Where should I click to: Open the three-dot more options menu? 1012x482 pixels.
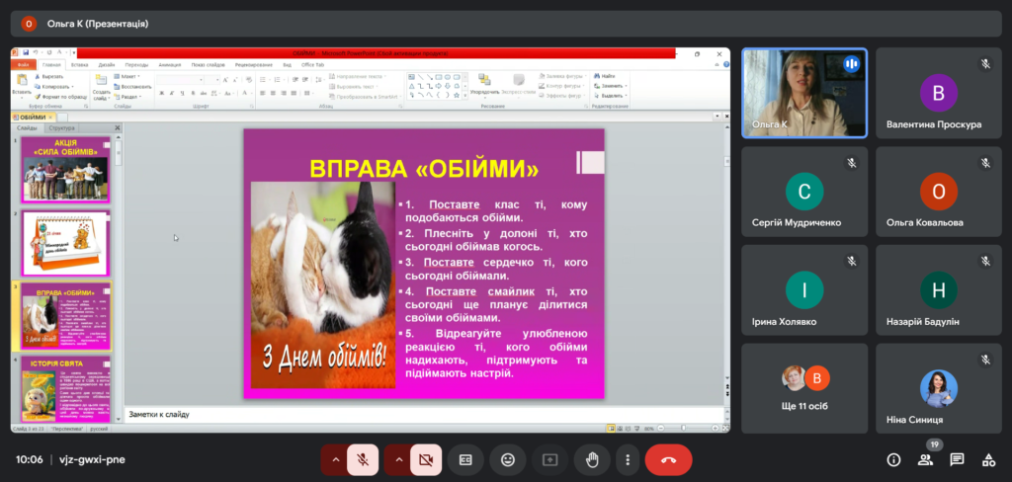[627, 459]
